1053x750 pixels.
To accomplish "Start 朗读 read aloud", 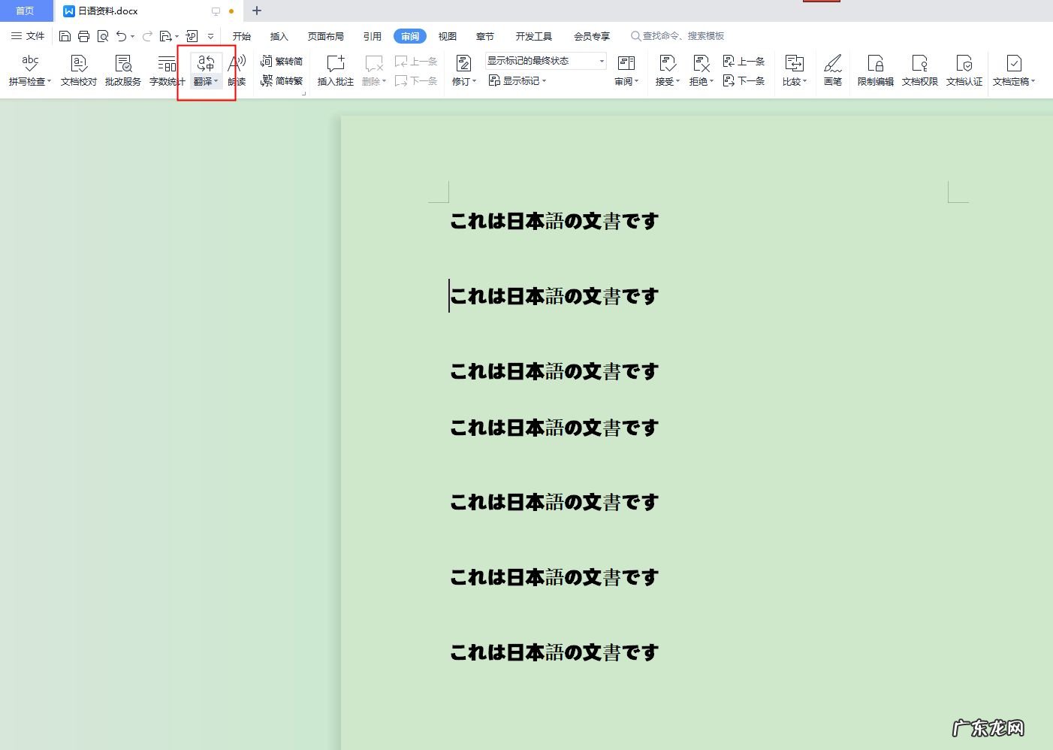I will 237,70.
